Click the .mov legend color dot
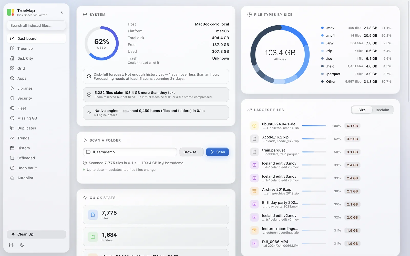This screenshot has width=410, height=256. (322, 28)
